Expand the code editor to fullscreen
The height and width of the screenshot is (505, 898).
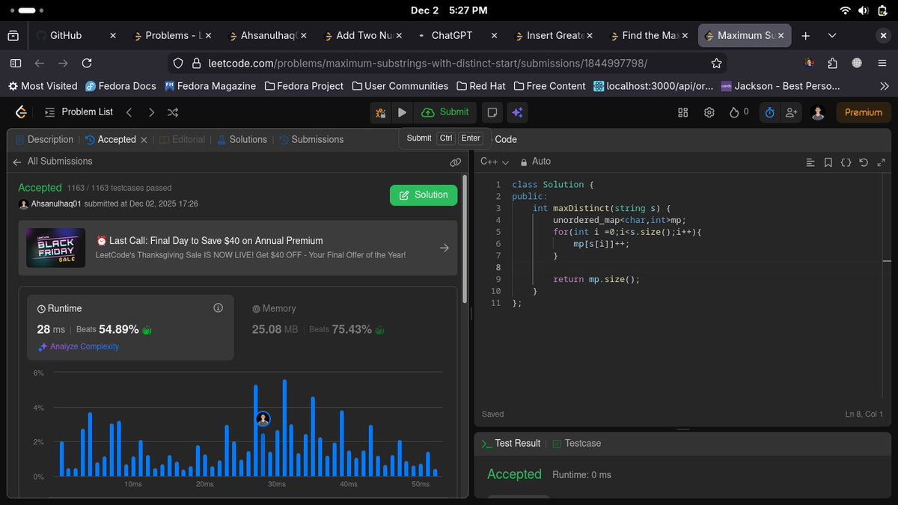click(x=881, y=162)
